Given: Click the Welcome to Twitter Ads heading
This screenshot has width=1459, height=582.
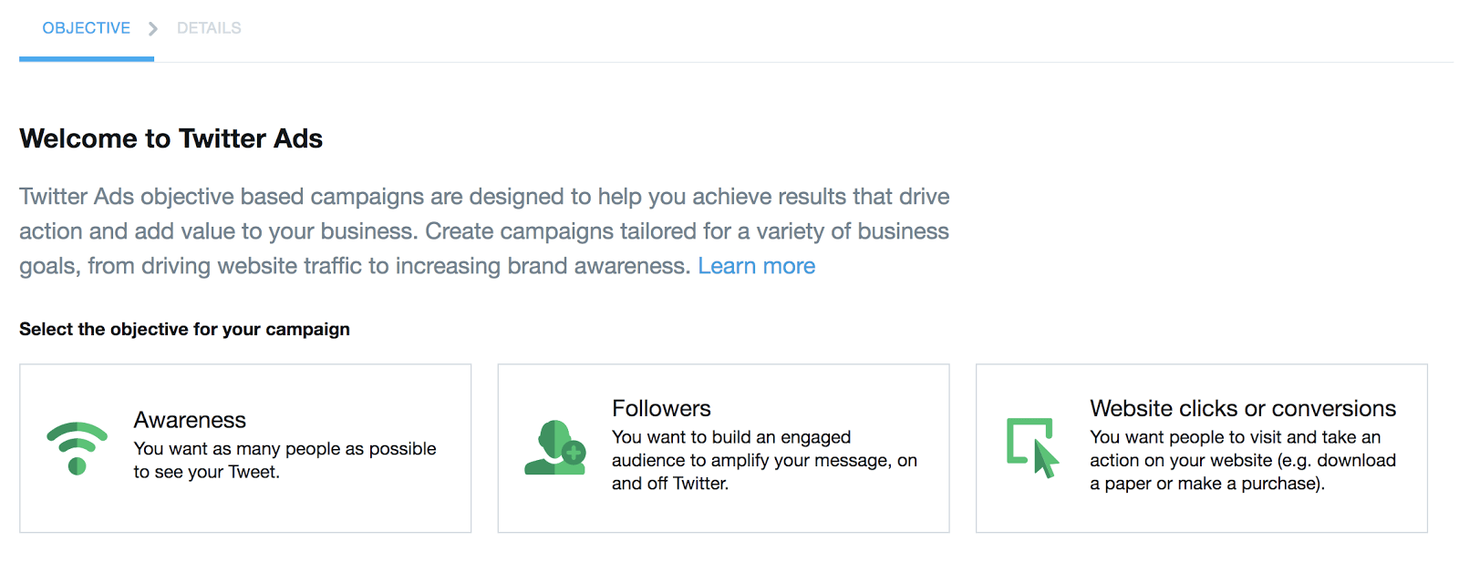Looking at the screenshot, I should pos(171,138).
